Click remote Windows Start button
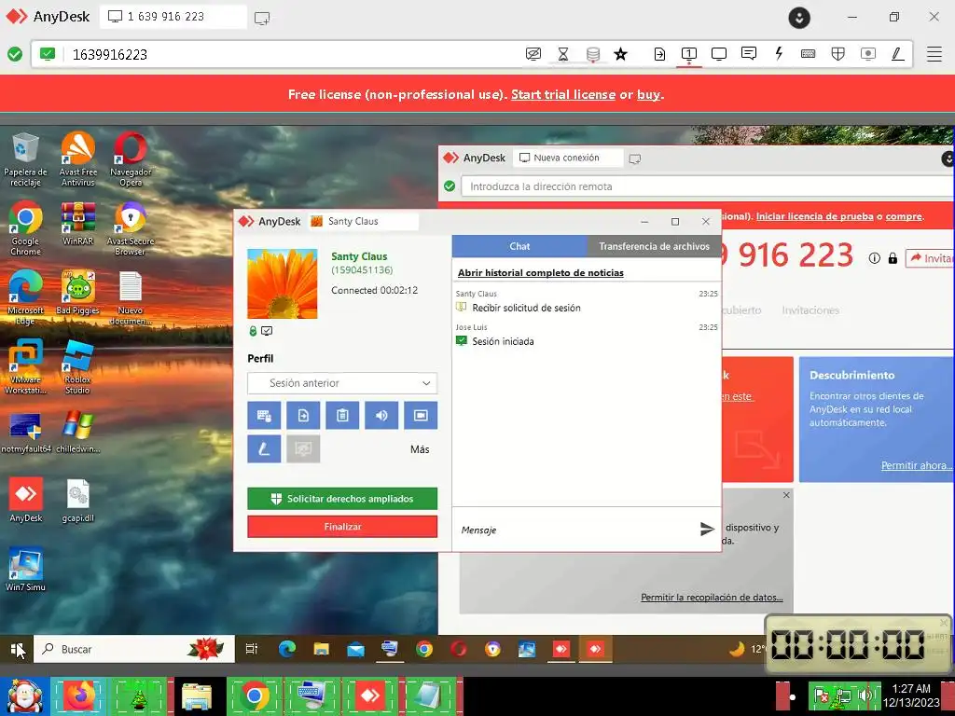Screen dimensions: 955x716 pos(17,649)
